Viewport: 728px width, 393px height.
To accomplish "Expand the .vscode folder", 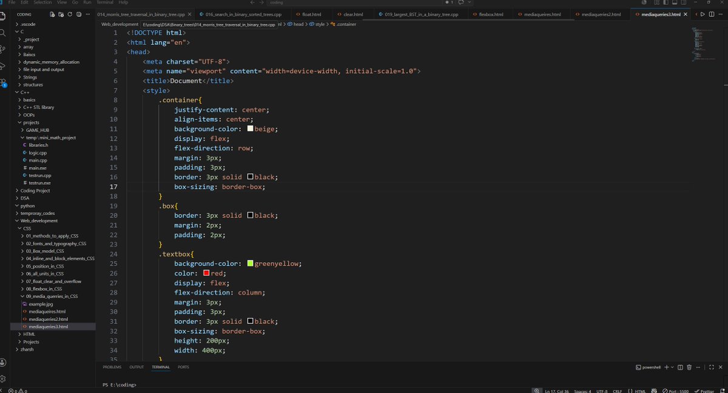I will [x=29, y=24].
